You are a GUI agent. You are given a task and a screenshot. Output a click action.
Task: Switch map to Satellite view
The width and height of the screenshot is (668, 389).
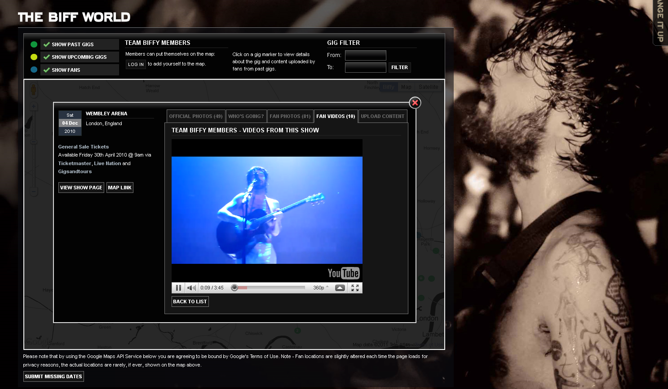tap(429, 87)
